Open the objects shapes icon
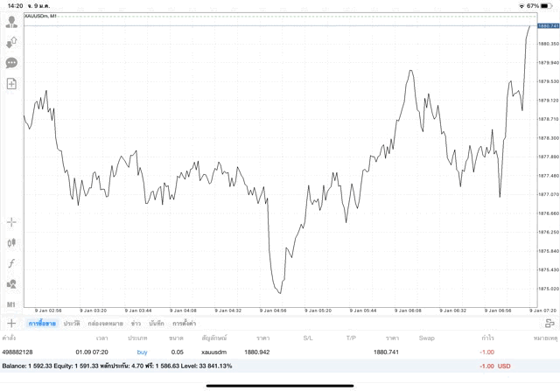 [11, 283]
